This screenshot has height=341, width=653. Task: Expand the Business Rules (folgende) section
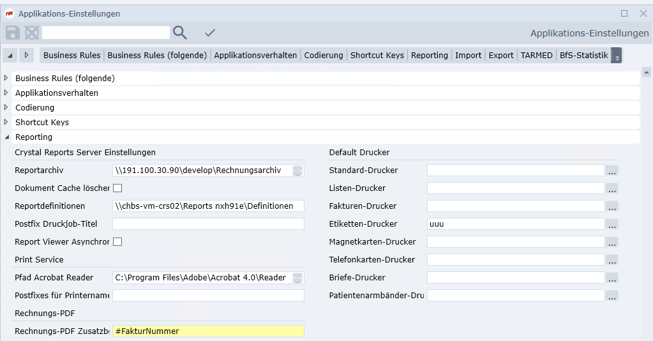click(6, 79)
